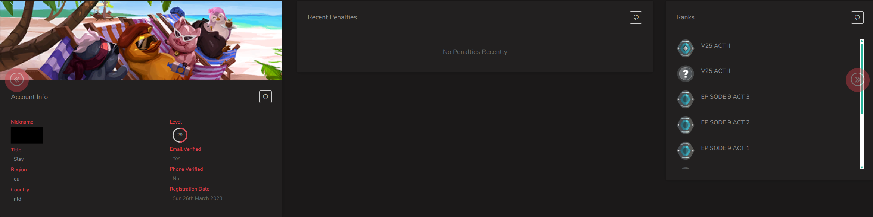Refresh the Ranks panel
Screen dimensions: 873x217
[857, 17]
